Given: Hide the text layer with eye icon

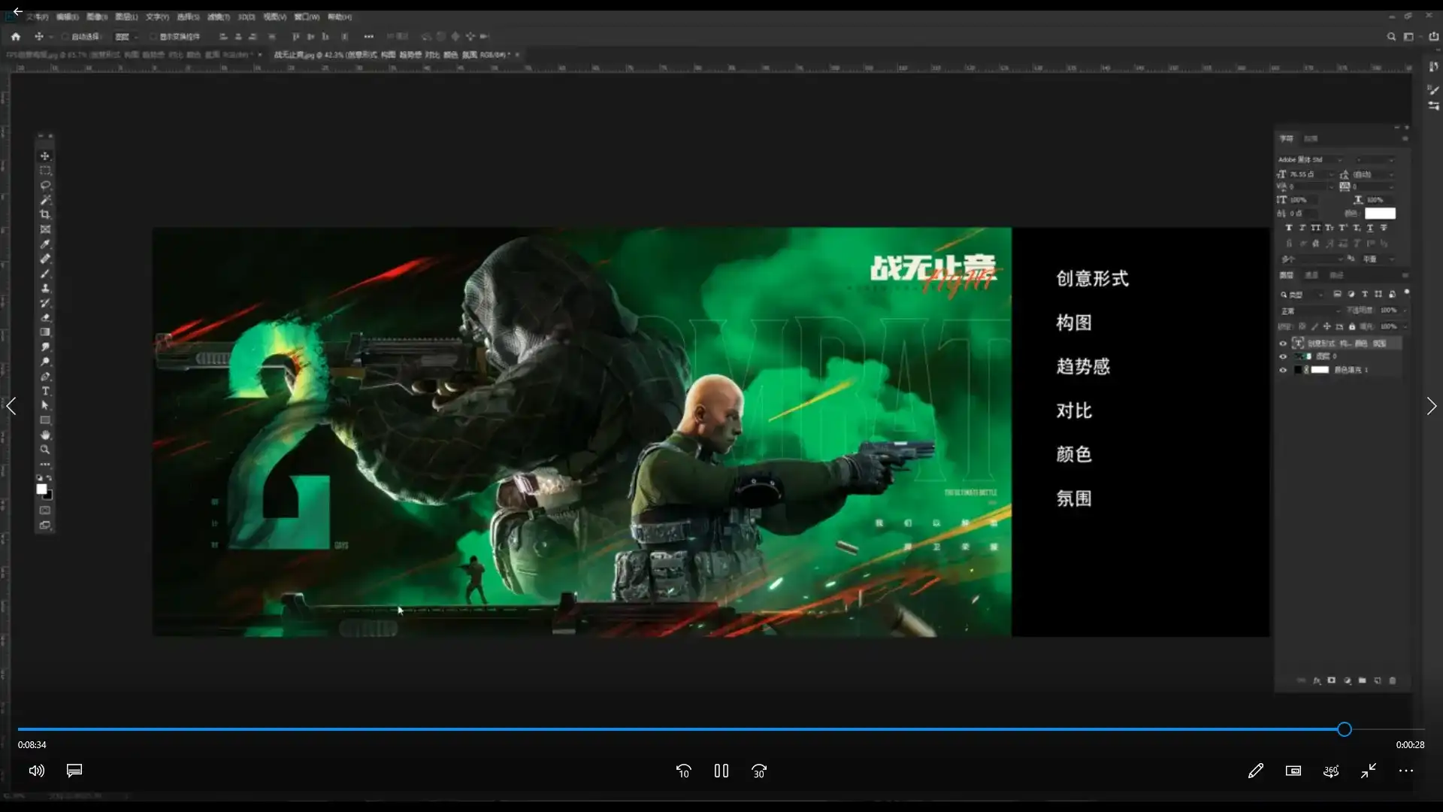Looking at the screenshot, I should pyautogui.click(x=1283, y=343).
